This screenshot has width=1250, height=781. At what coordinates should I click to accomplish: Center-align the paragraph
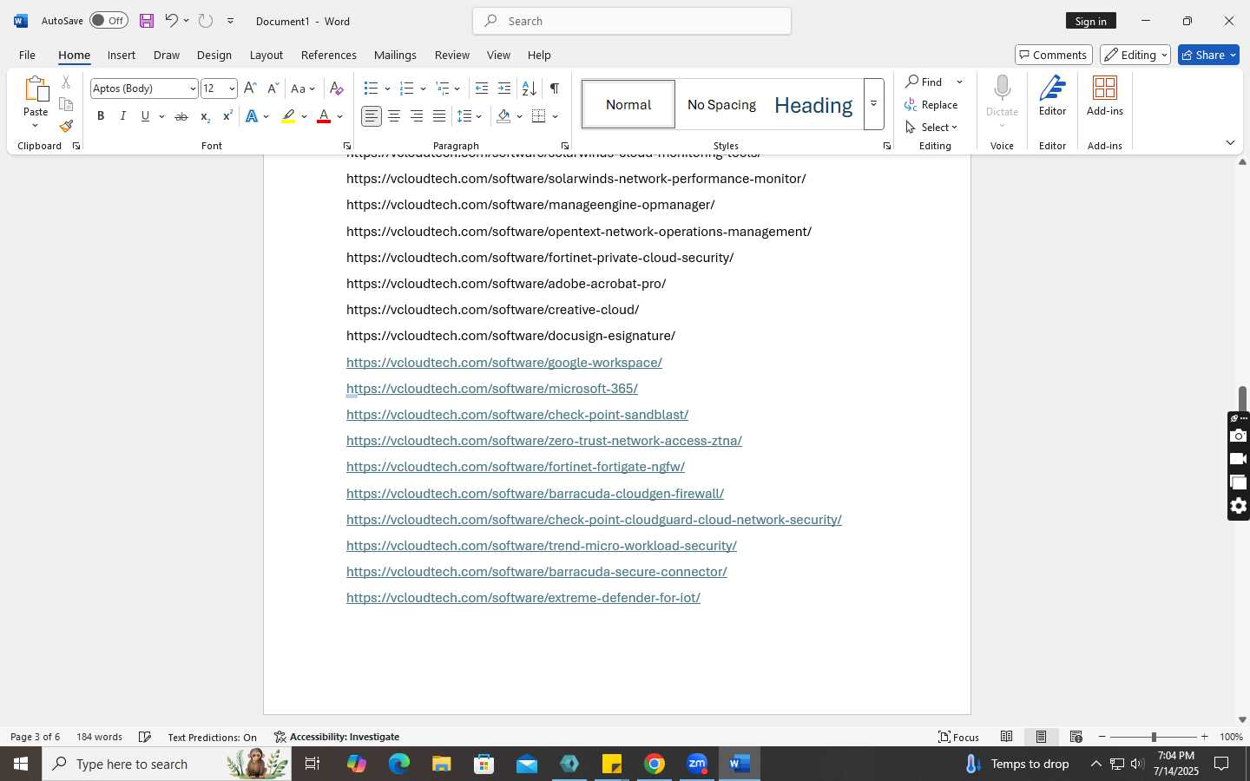pyautogui.click(x=394, y=116)
